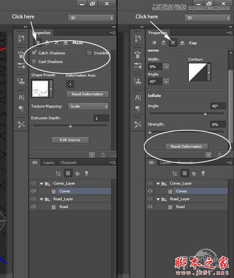Toggle the Cones eye icon in right panel
This screenshot has height=278, width=234.
pyautogui.click(x=150, y=191)
